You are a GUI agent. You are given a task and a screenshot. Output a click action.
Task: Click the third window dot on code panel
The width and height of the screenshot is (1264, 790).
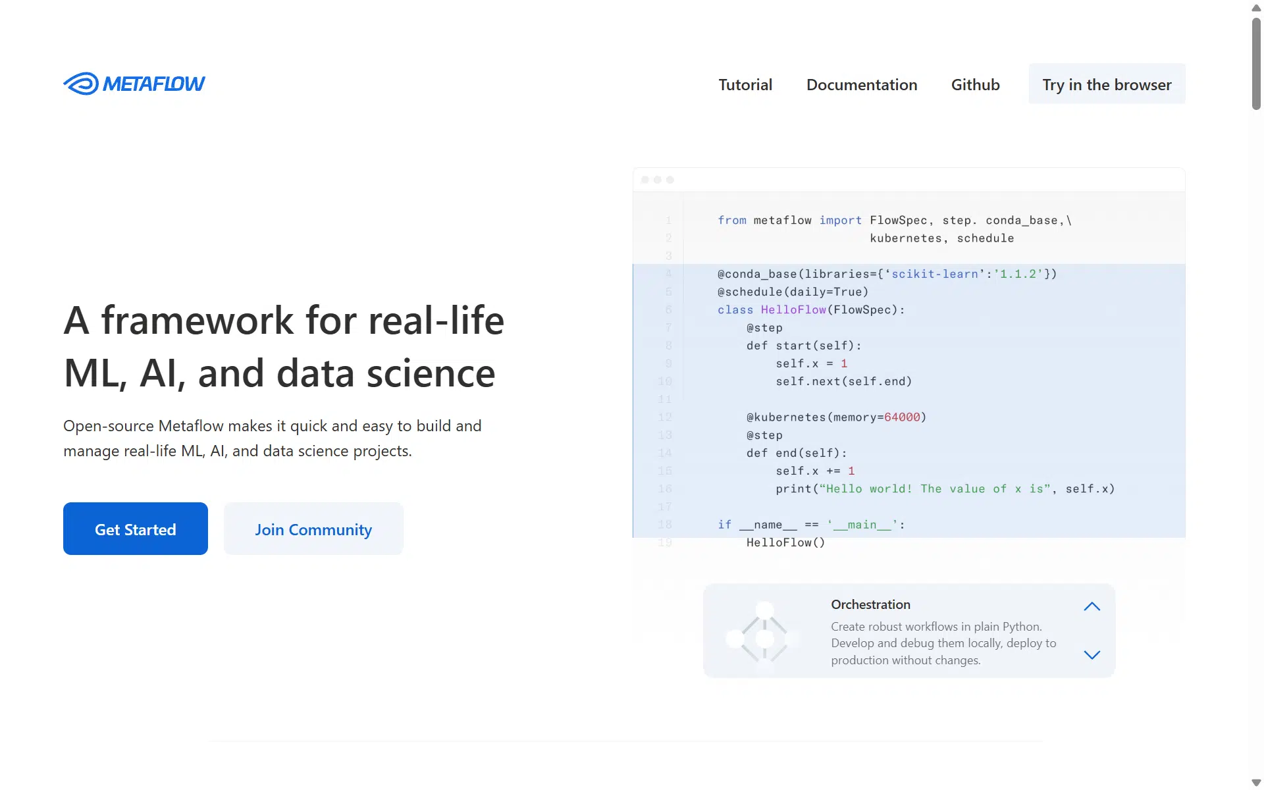pyautogui.click(x=670, y=180)
